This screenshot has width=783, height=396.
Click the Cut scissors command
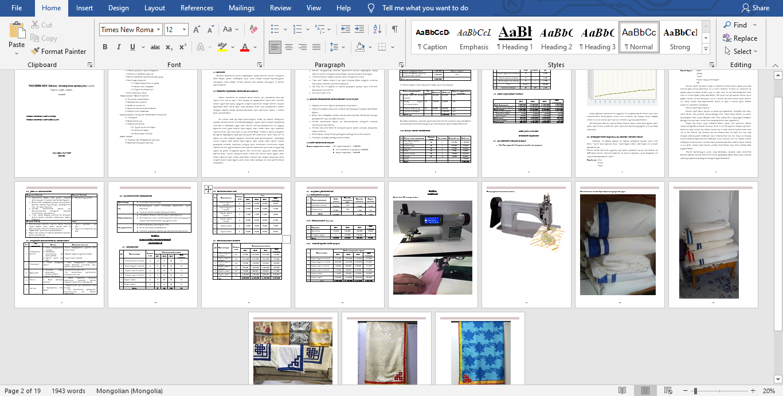[x=41, y=25]
